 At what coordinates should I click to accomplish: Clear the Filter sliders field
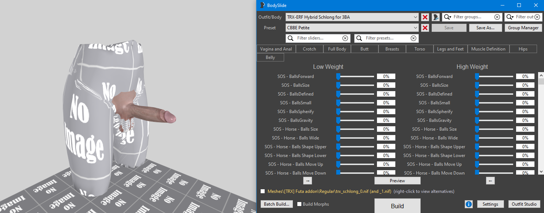pos(345,38)
